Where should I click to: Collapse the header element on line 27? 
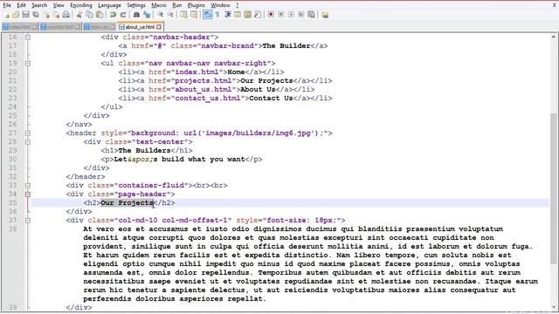tap(27, 133)
